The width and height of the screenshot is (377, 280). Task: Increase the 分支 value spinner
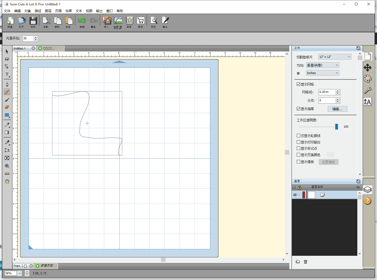[338, 99]
